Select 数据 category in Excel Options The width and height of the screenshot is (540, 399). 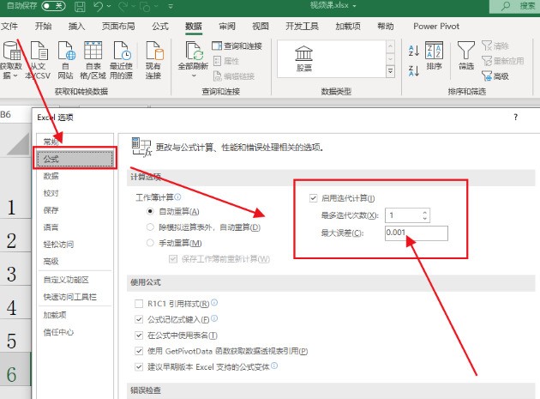[x=75, y=176]
